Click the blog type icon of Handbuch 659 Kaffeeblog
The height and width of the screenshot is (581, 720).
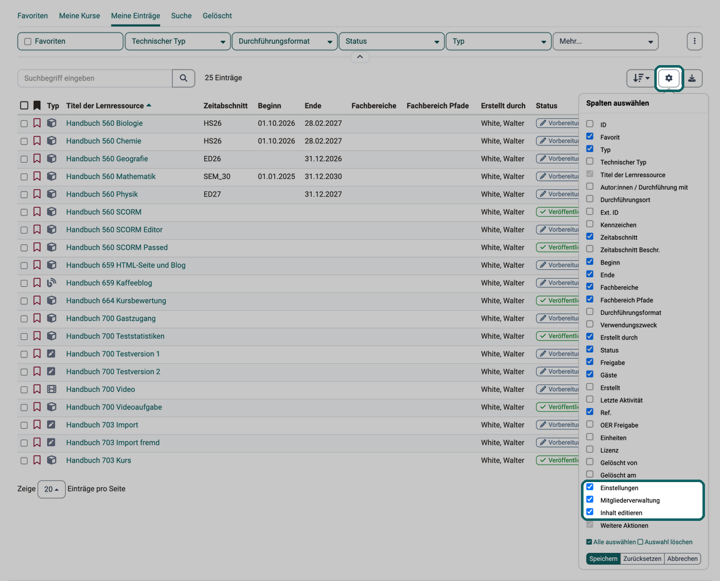pyautogui.click(x=52, y=283)
